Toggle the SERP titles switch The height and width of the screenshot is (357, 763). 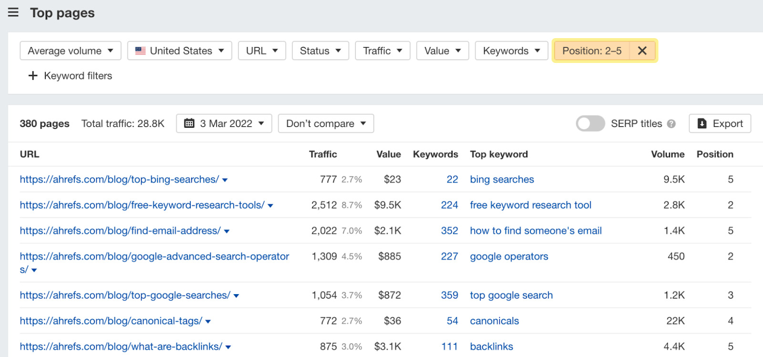point(590,123)
